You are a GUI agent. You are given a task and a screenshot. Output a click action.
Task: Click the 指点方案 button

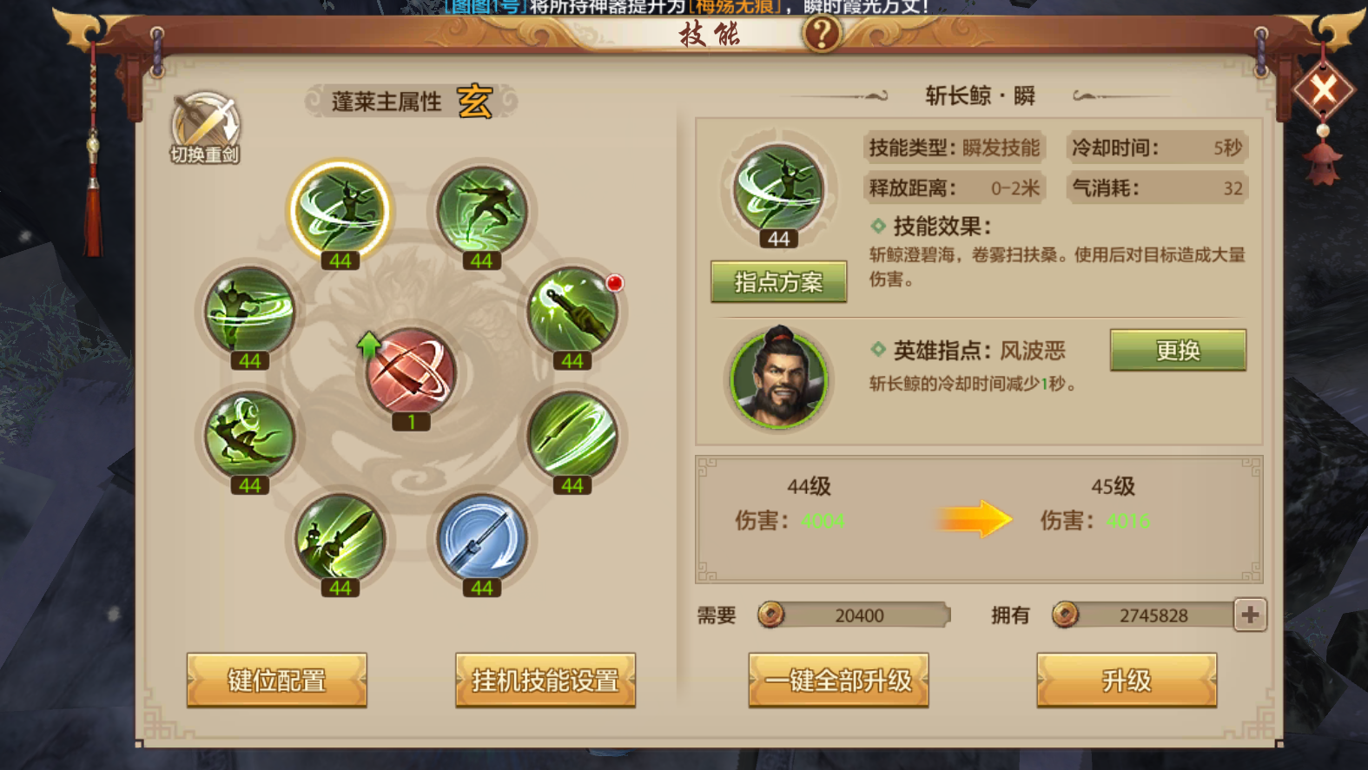(778, 281)
